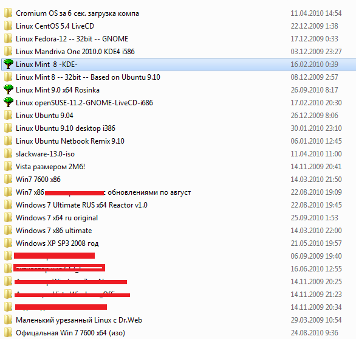Click the date 22.12.2009 1:38

pos(315,26)
